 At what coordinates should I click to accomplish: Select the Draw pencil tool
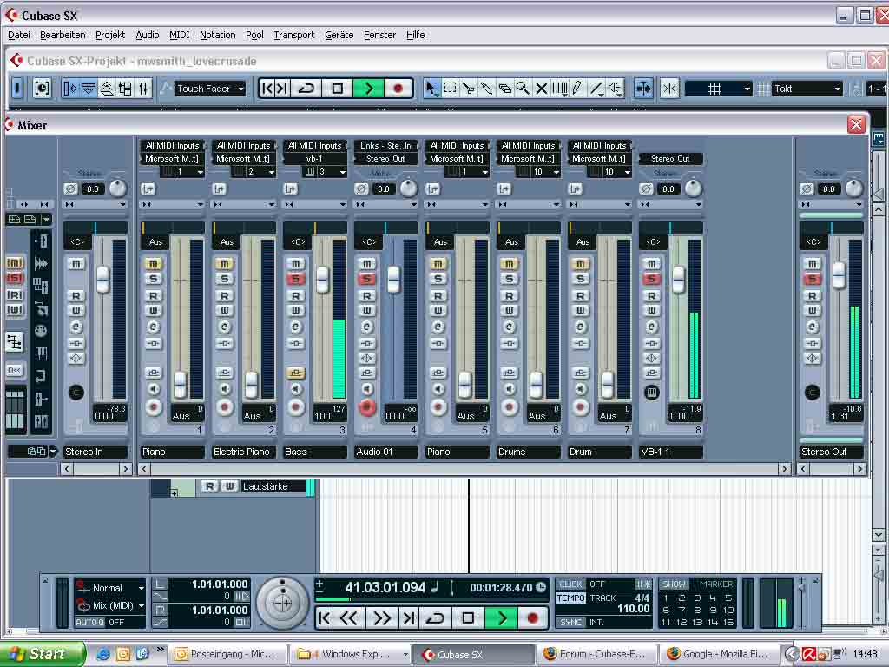[x=577, y=89]
